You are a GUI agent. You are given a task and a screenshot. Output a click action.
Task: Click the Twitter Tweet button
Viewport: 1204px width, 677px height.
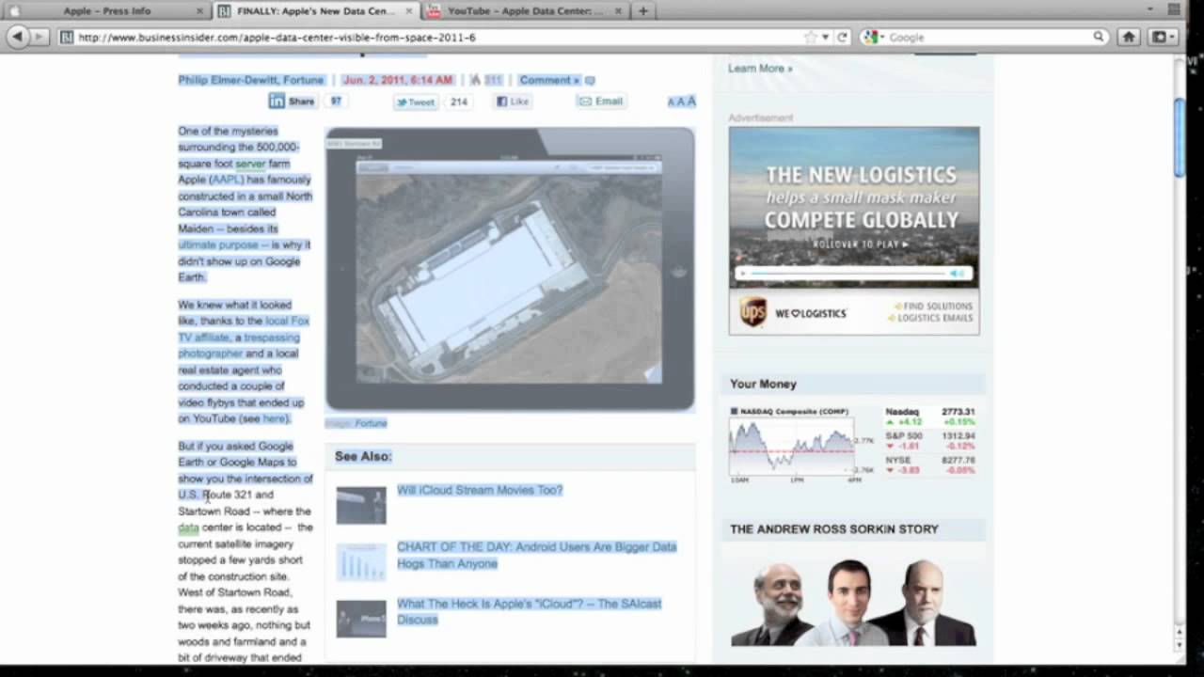coord(415,102)
